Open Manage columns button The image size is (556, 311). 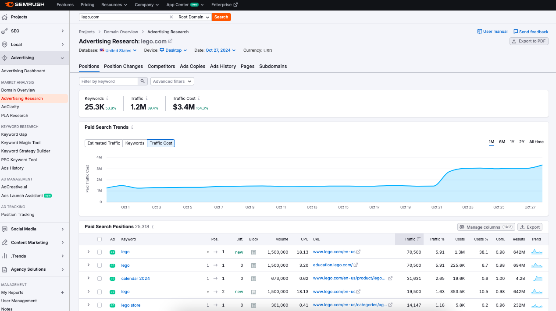coord(486,227)
